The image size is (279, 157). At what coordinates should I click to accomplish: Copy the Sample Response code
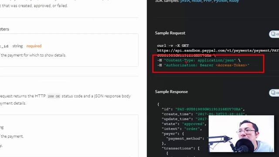274,92
